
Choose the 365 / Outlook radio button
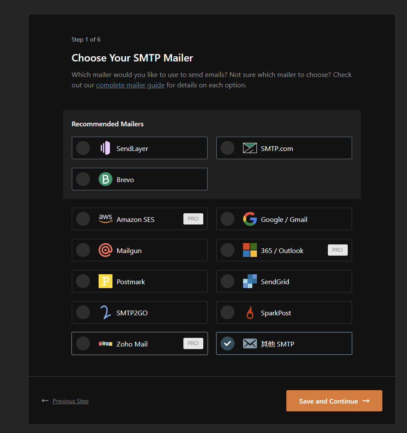228,250
